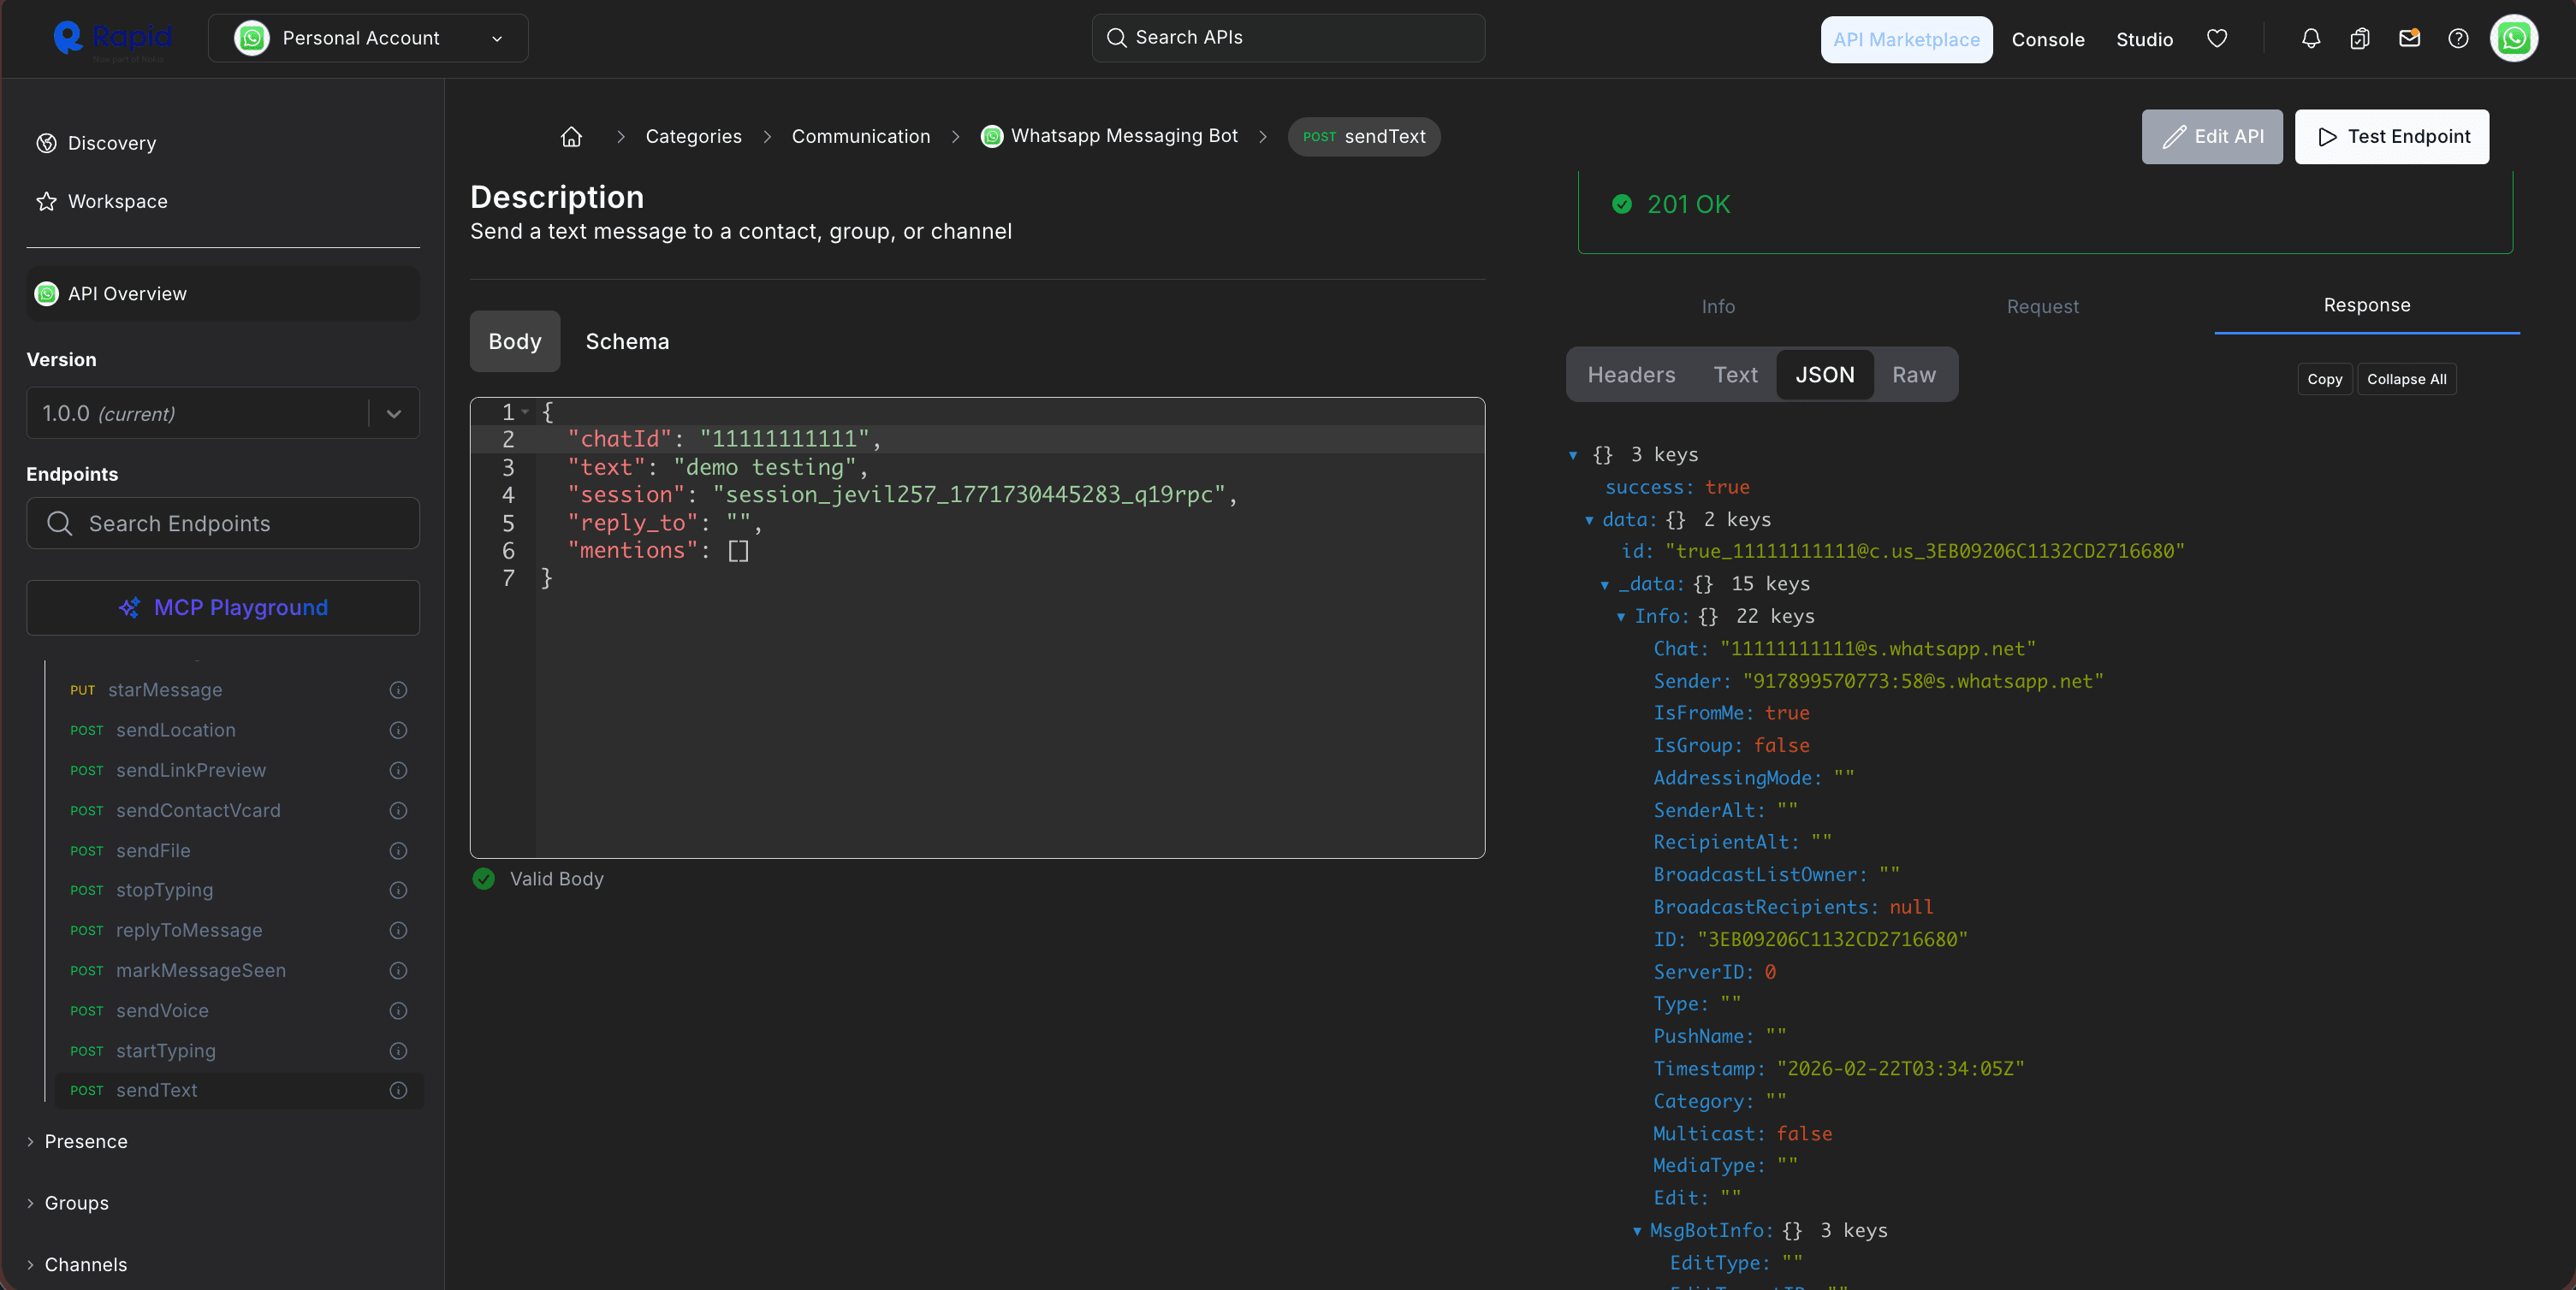Viewport: 2576px width, 1290px height.
Task: Switch to the Schema tab
Action: coord(627,340)
